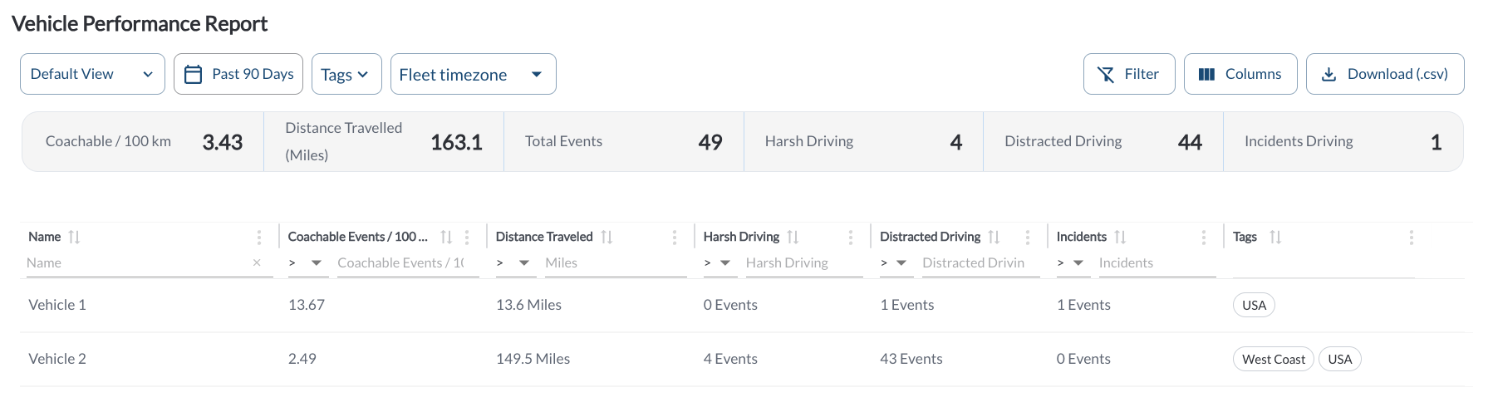Image resolution: width=1493 pixels, height=407 pixels.
Task: Select the West Coast tag on Vehicle 2
Action: [x=1273, y=359]
